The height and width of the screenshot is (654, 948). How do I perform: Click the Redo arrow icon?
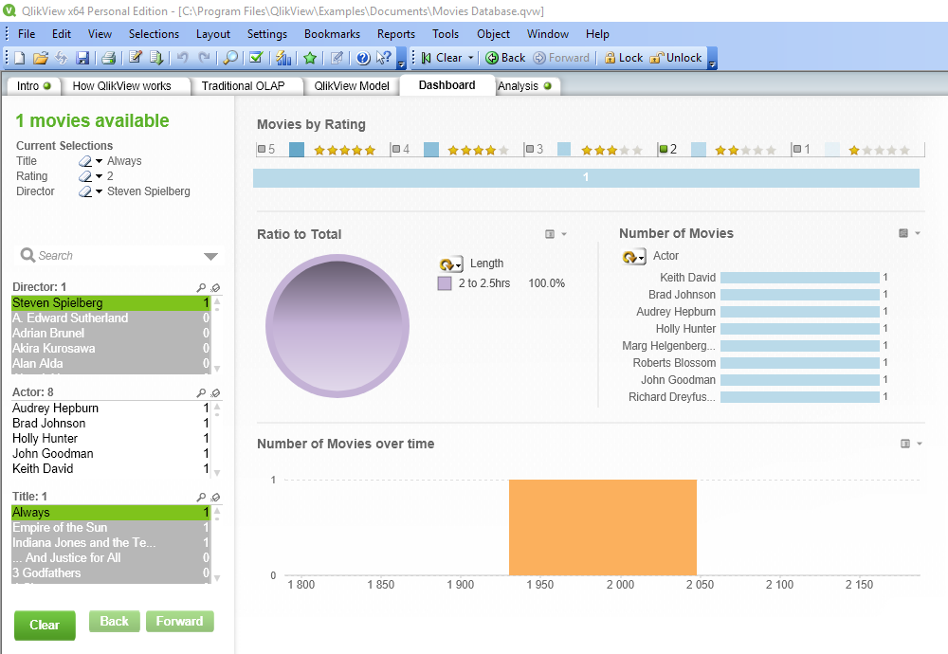[205, 58]
